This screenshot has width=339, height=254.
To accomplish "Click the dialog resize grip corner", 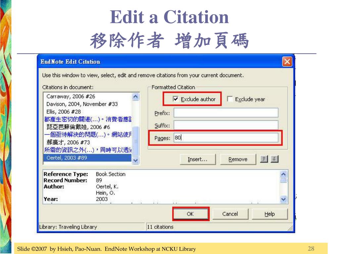I will pyautogui.click(x=290, y=228).
